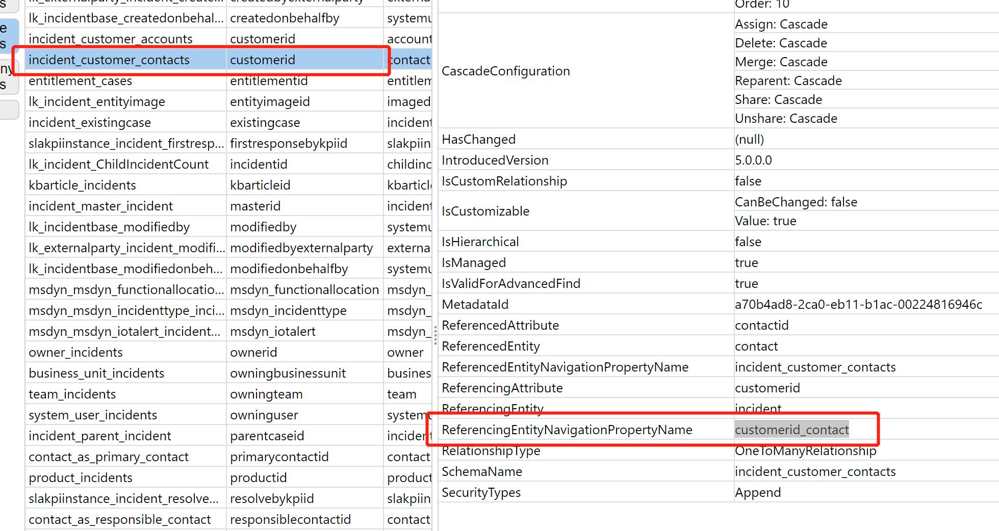Select incident_existingcase row
This screenshot has width=999, height=531.
pos(228,122)
